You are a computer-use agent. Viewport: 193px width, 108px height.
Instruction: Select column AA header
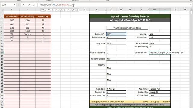coord(97,10)
